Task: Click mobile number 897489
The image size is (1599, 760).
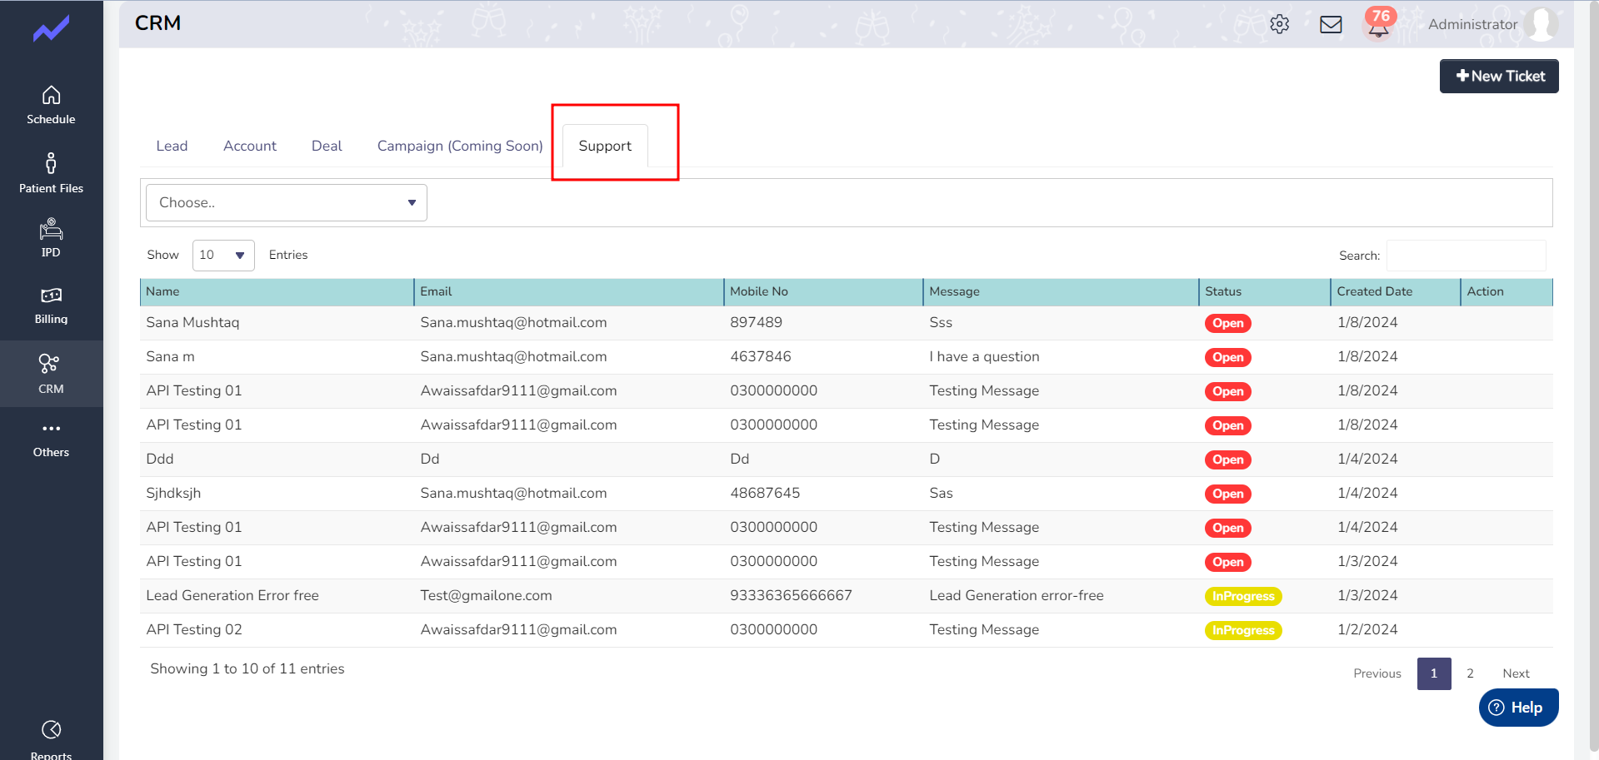Action: pyautogui.click(x=756, y=322)
